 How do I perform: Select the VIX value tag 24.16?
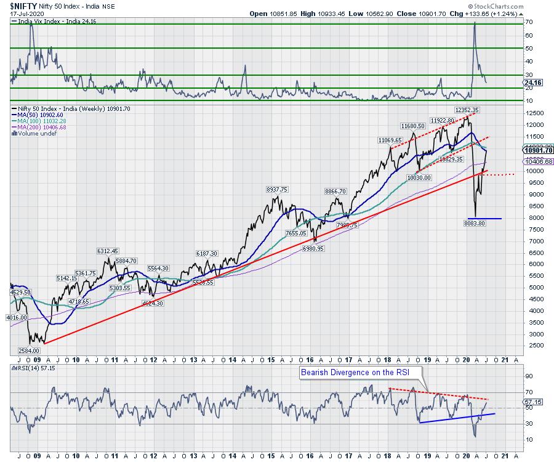click(x=531, y=82)
